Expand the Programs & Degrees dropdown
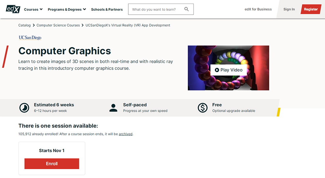The width and height of the screenshot is (325, 178). [67, 9]
